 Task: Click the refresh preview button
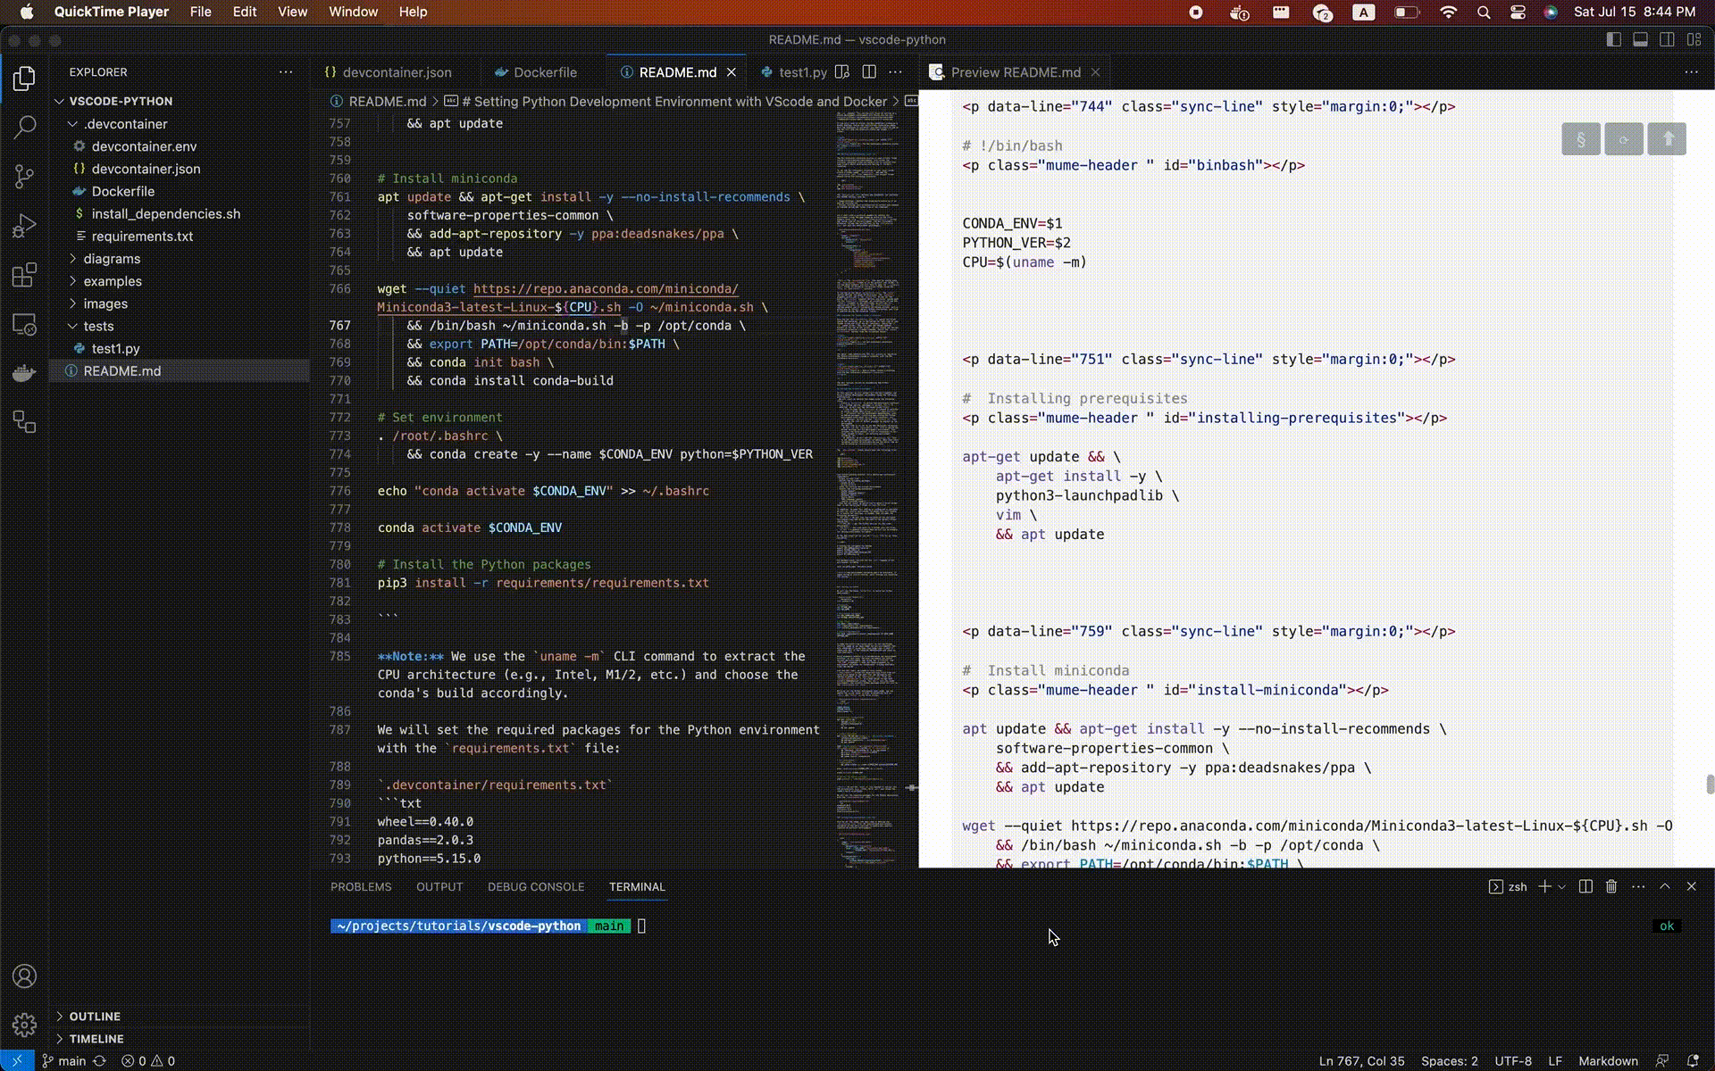click(x=1624, y=139)
